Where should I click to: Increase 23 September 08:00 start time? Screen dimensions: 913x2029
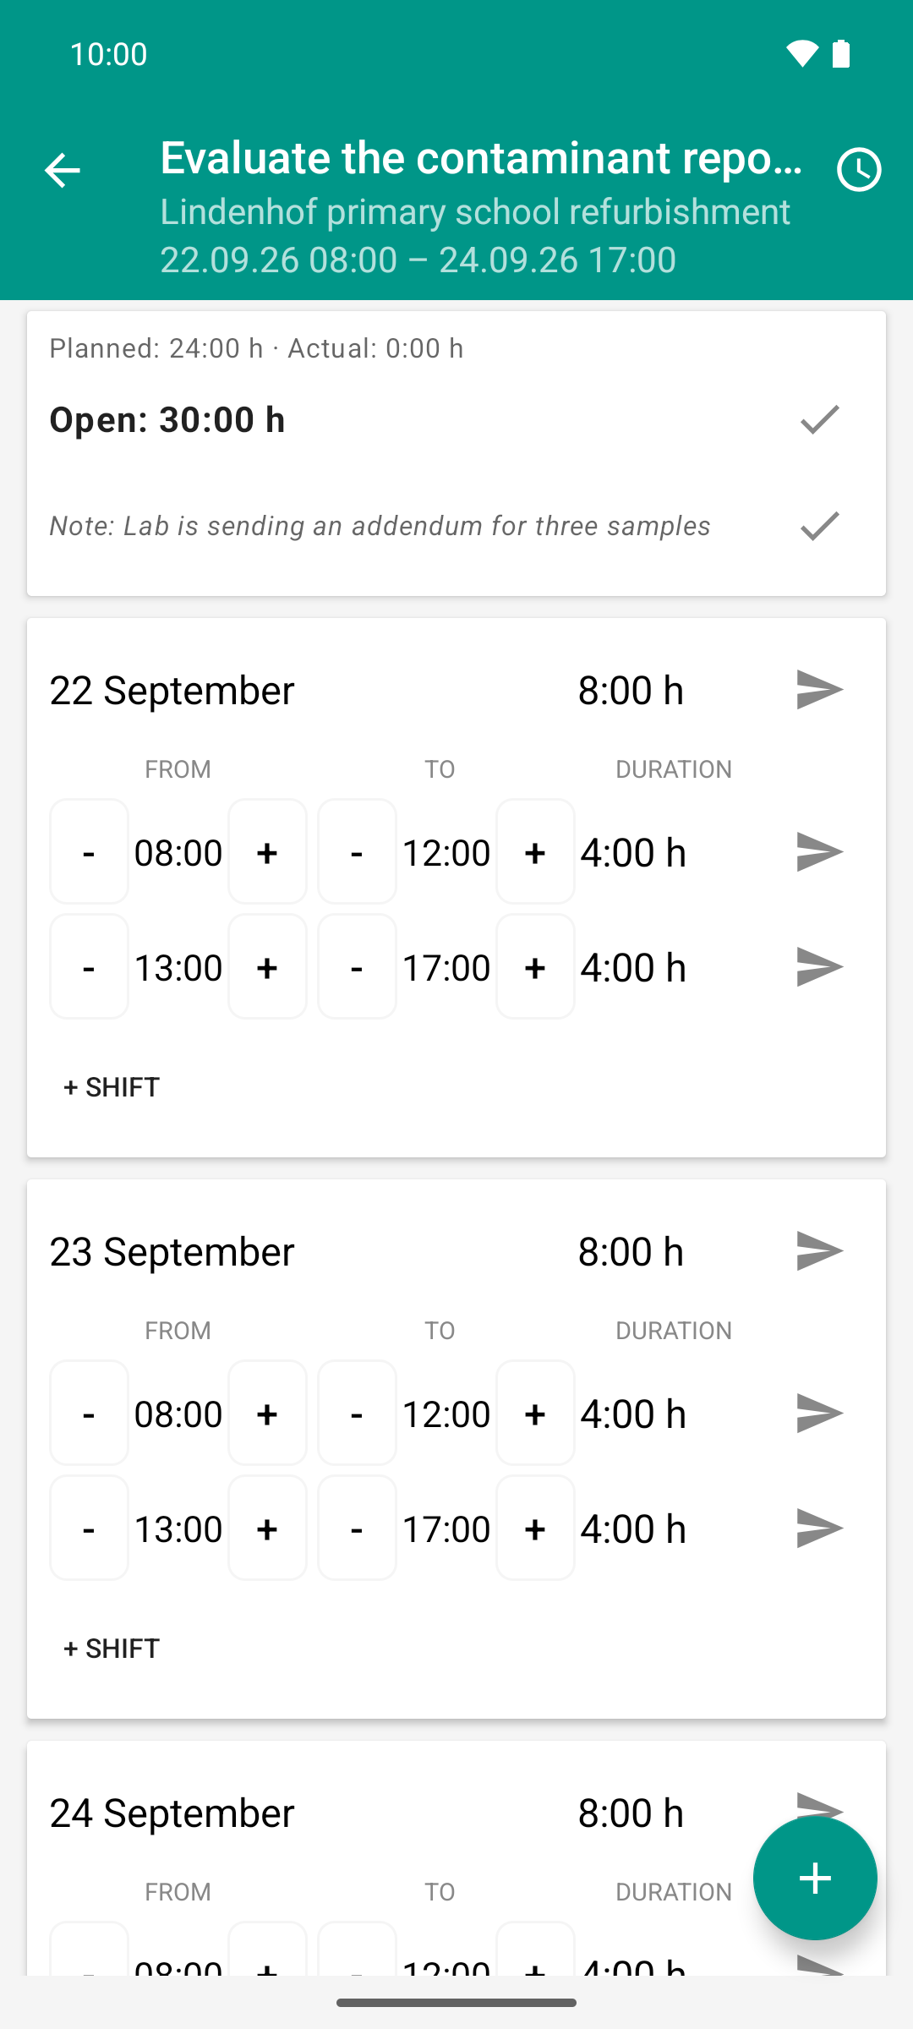(x=267, y=1414)
